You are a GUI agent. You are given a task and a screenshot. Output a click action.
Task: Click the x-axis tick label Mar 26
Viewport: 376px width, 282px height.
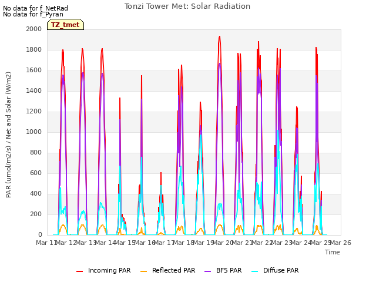(x=341, y=243)
